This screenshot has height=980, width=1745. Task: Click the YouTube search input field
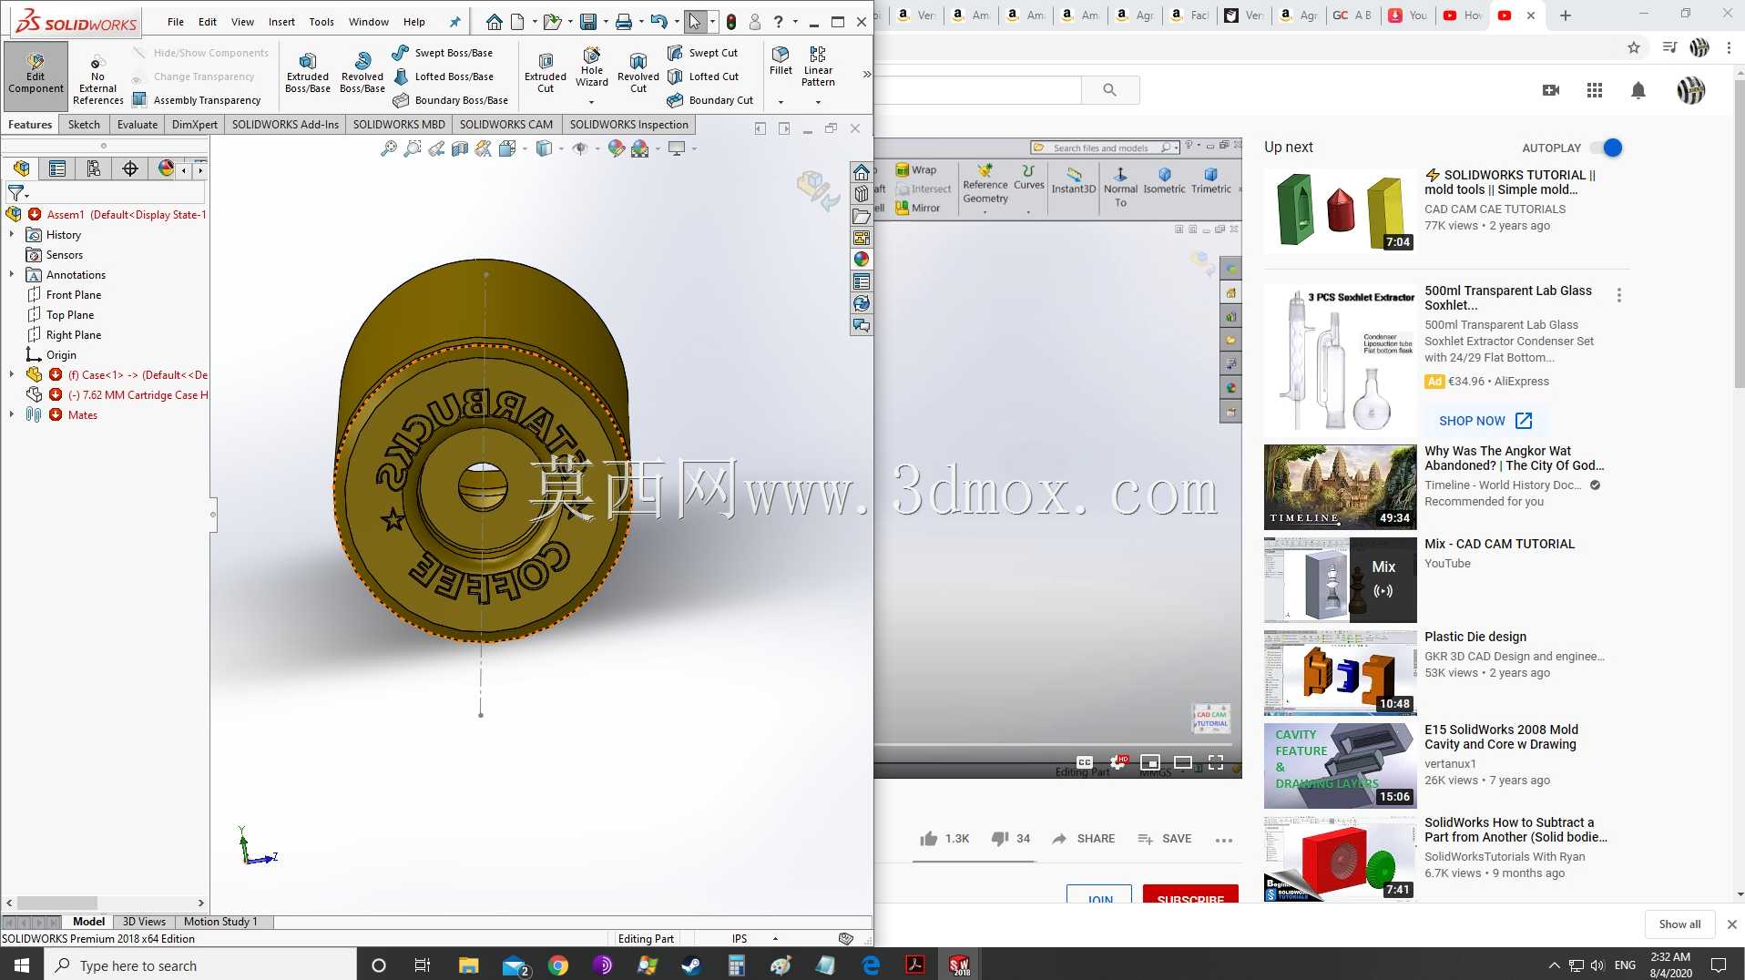[977, 89]
